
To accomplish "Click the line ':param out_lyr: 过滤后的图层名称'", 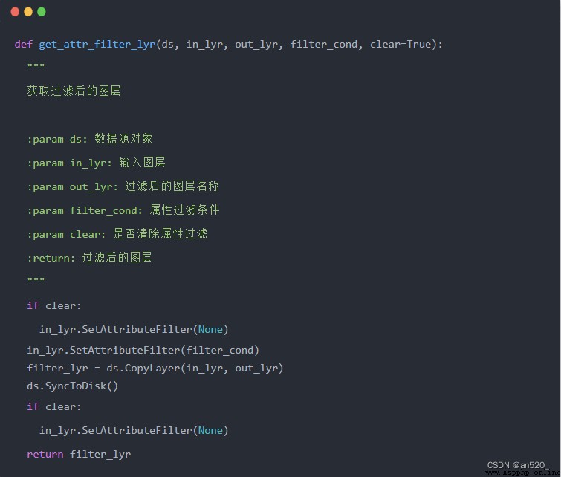I will coord(123,186).
